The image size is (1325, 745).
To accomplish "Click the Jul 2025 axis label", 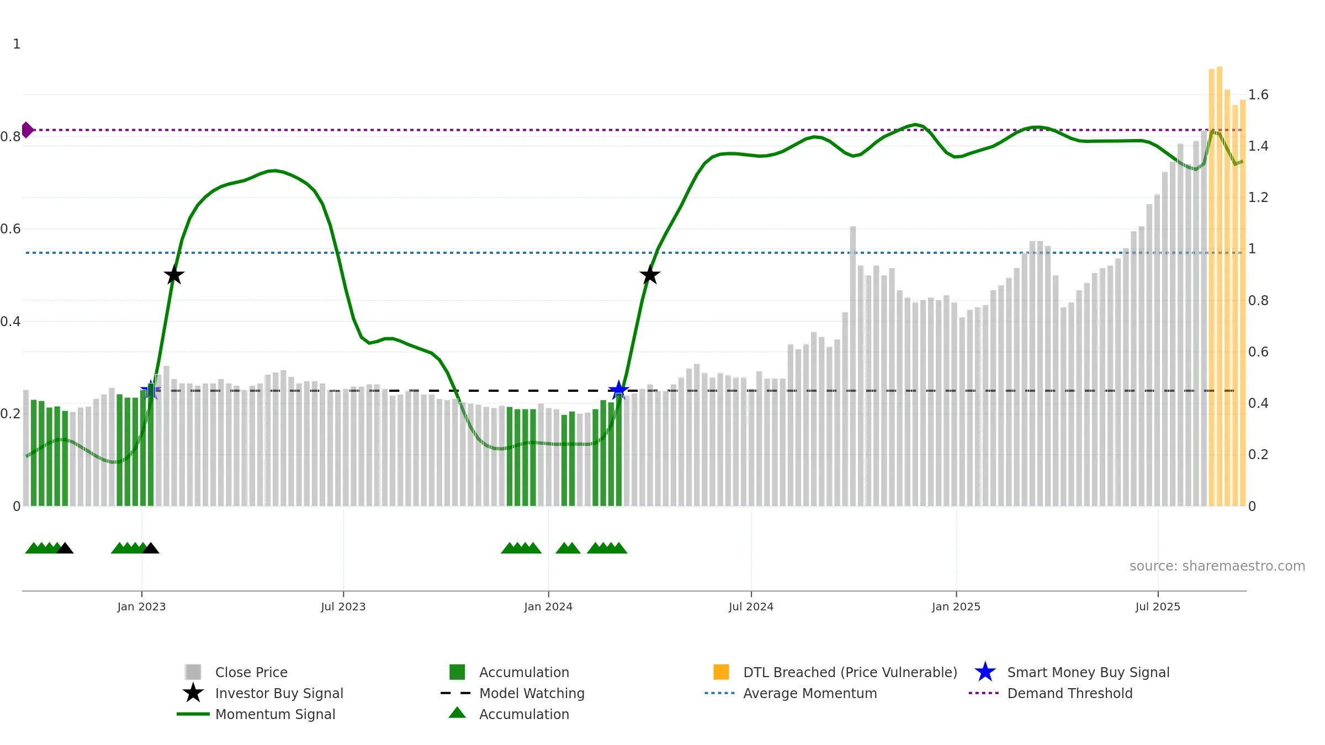I will (1158, 606).
